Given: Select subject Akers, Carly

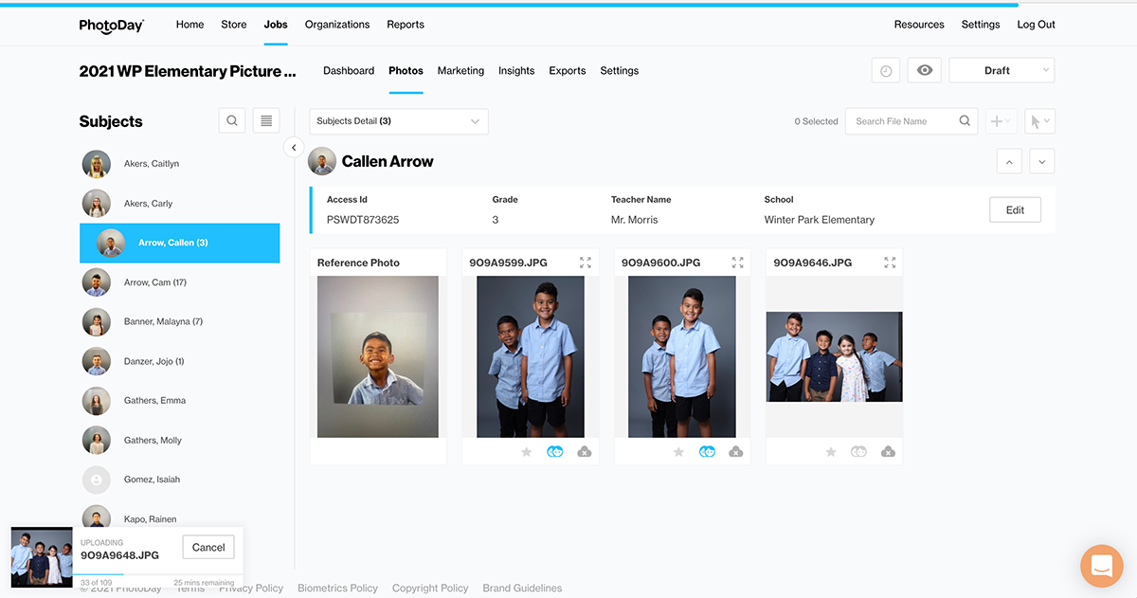Looking at the screenshot, I should (x=179, y=204).
